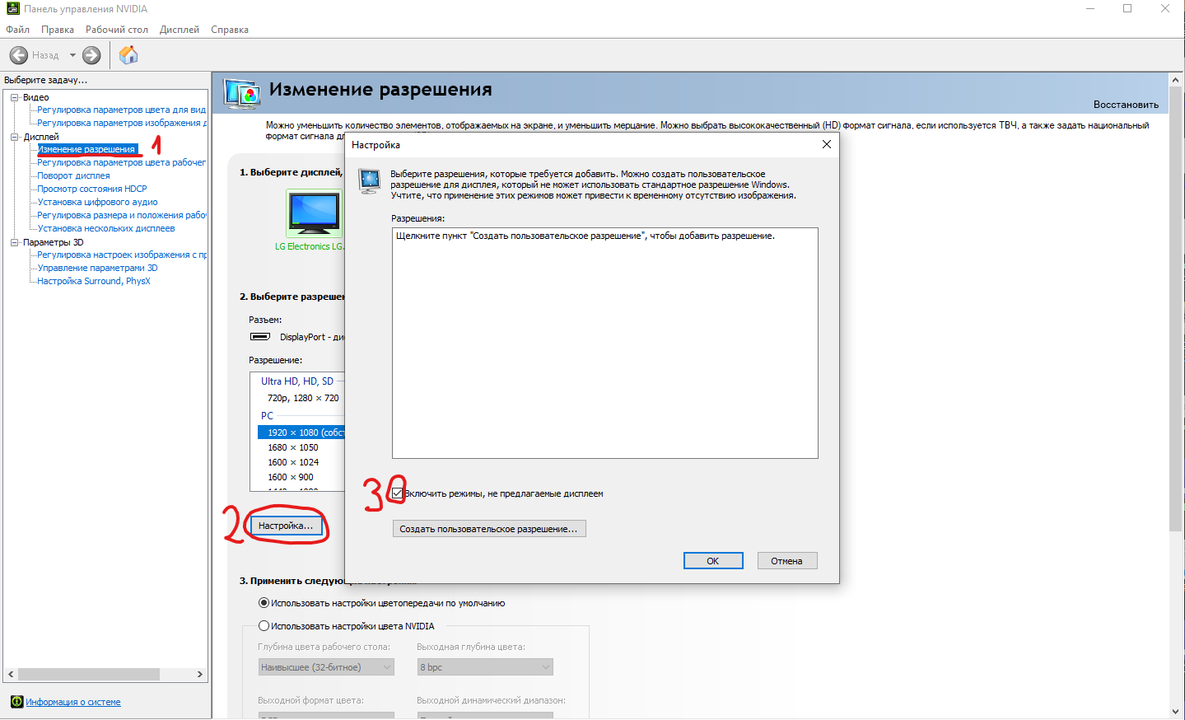
Task: Select 'Использовать настройки цвета NVIDIA' radio button
Action: pos(264,626)
